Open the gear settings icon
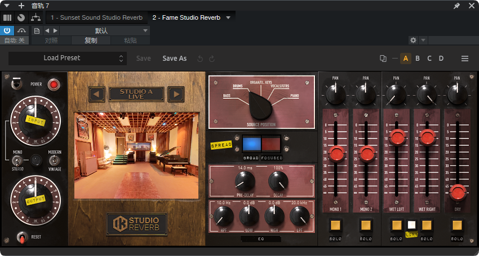Image resolution: width=479 pixels, height=256 pixels. (x=413, y=41)
